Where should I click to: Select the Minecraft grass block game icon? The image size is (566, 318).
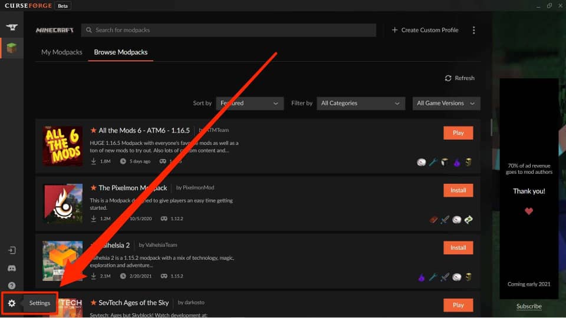pos(12,48)
